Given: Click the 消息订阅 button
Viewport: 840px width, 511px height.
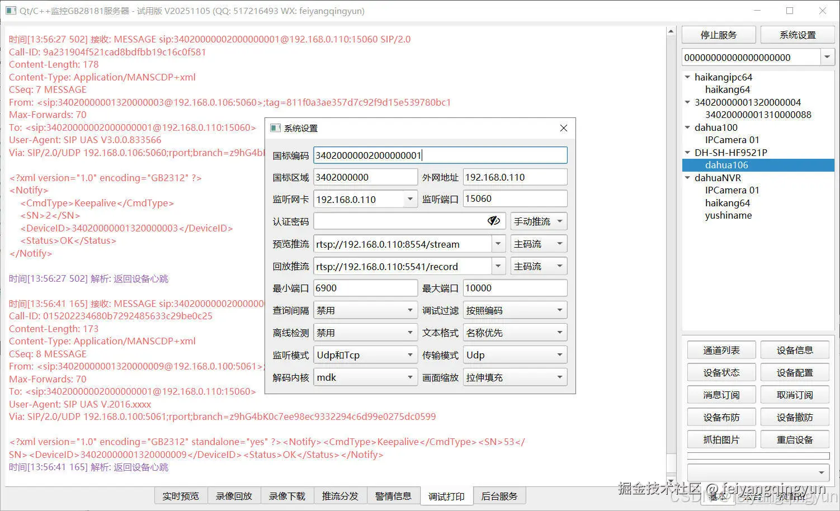Looking at the screenshot, I should (721, 395).
